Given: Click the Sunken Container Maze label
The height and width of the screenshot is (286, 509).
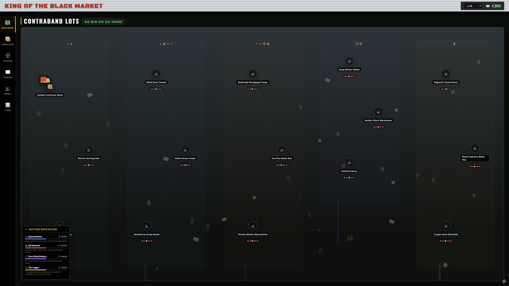Looking at the screenshot, I should (50, 95).
